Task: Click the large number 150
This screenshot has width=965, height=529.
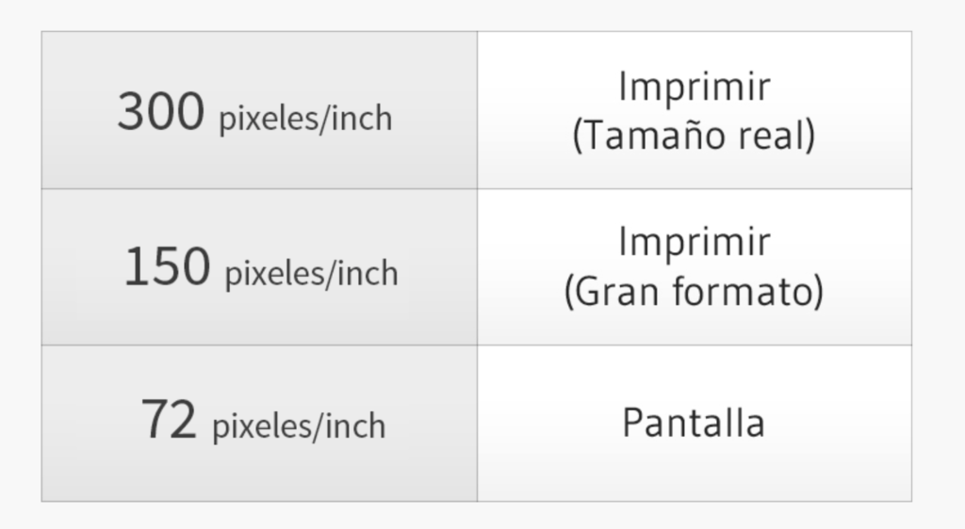Action: pos(167,267)
